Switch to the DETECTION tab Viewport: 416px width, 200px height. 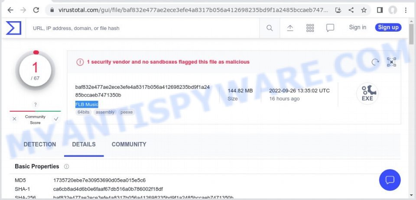point(40,144)
